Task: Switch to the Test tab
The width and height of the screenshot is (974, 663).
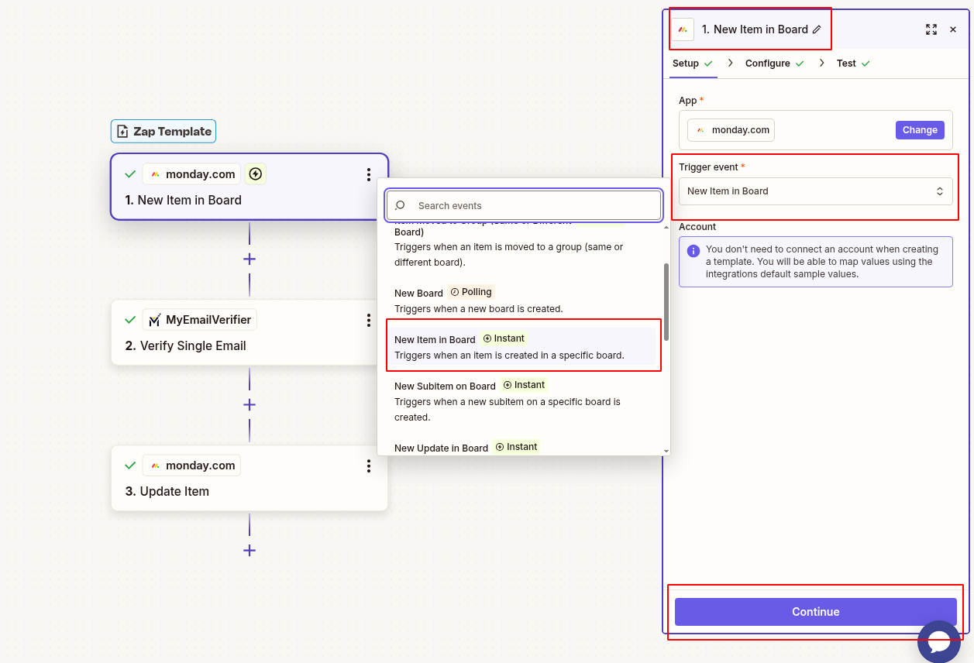Action: (847, 63)
